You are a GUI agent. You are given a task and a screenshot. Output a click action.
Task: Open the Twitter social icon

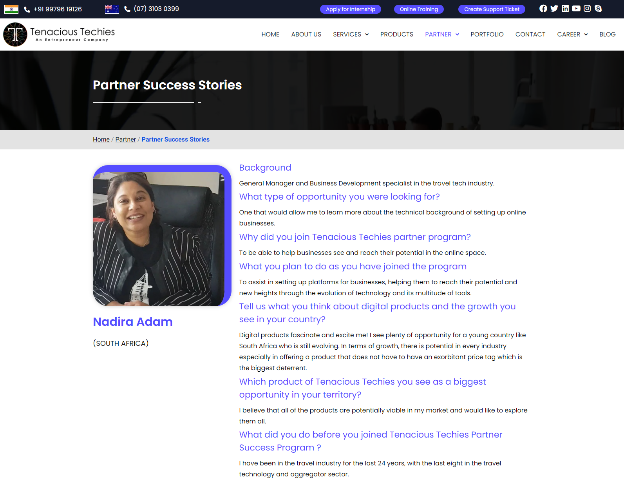tap(554, 9)
